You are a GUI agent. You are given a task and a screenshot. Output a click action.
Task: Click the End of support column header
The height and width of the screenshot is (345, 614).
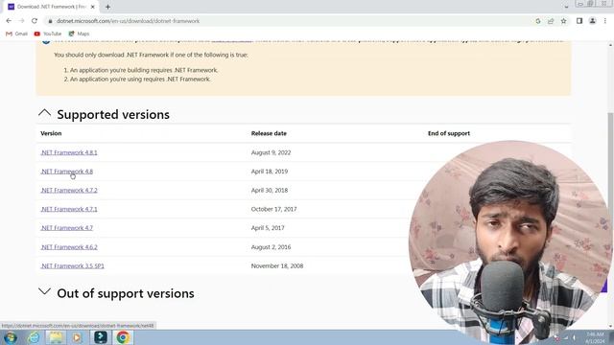tap(449, 133)
